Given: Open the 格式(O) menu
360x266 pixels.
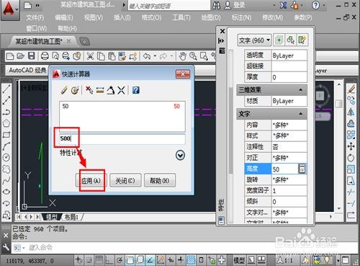Looking at the screenshot, I should [151, 17].
